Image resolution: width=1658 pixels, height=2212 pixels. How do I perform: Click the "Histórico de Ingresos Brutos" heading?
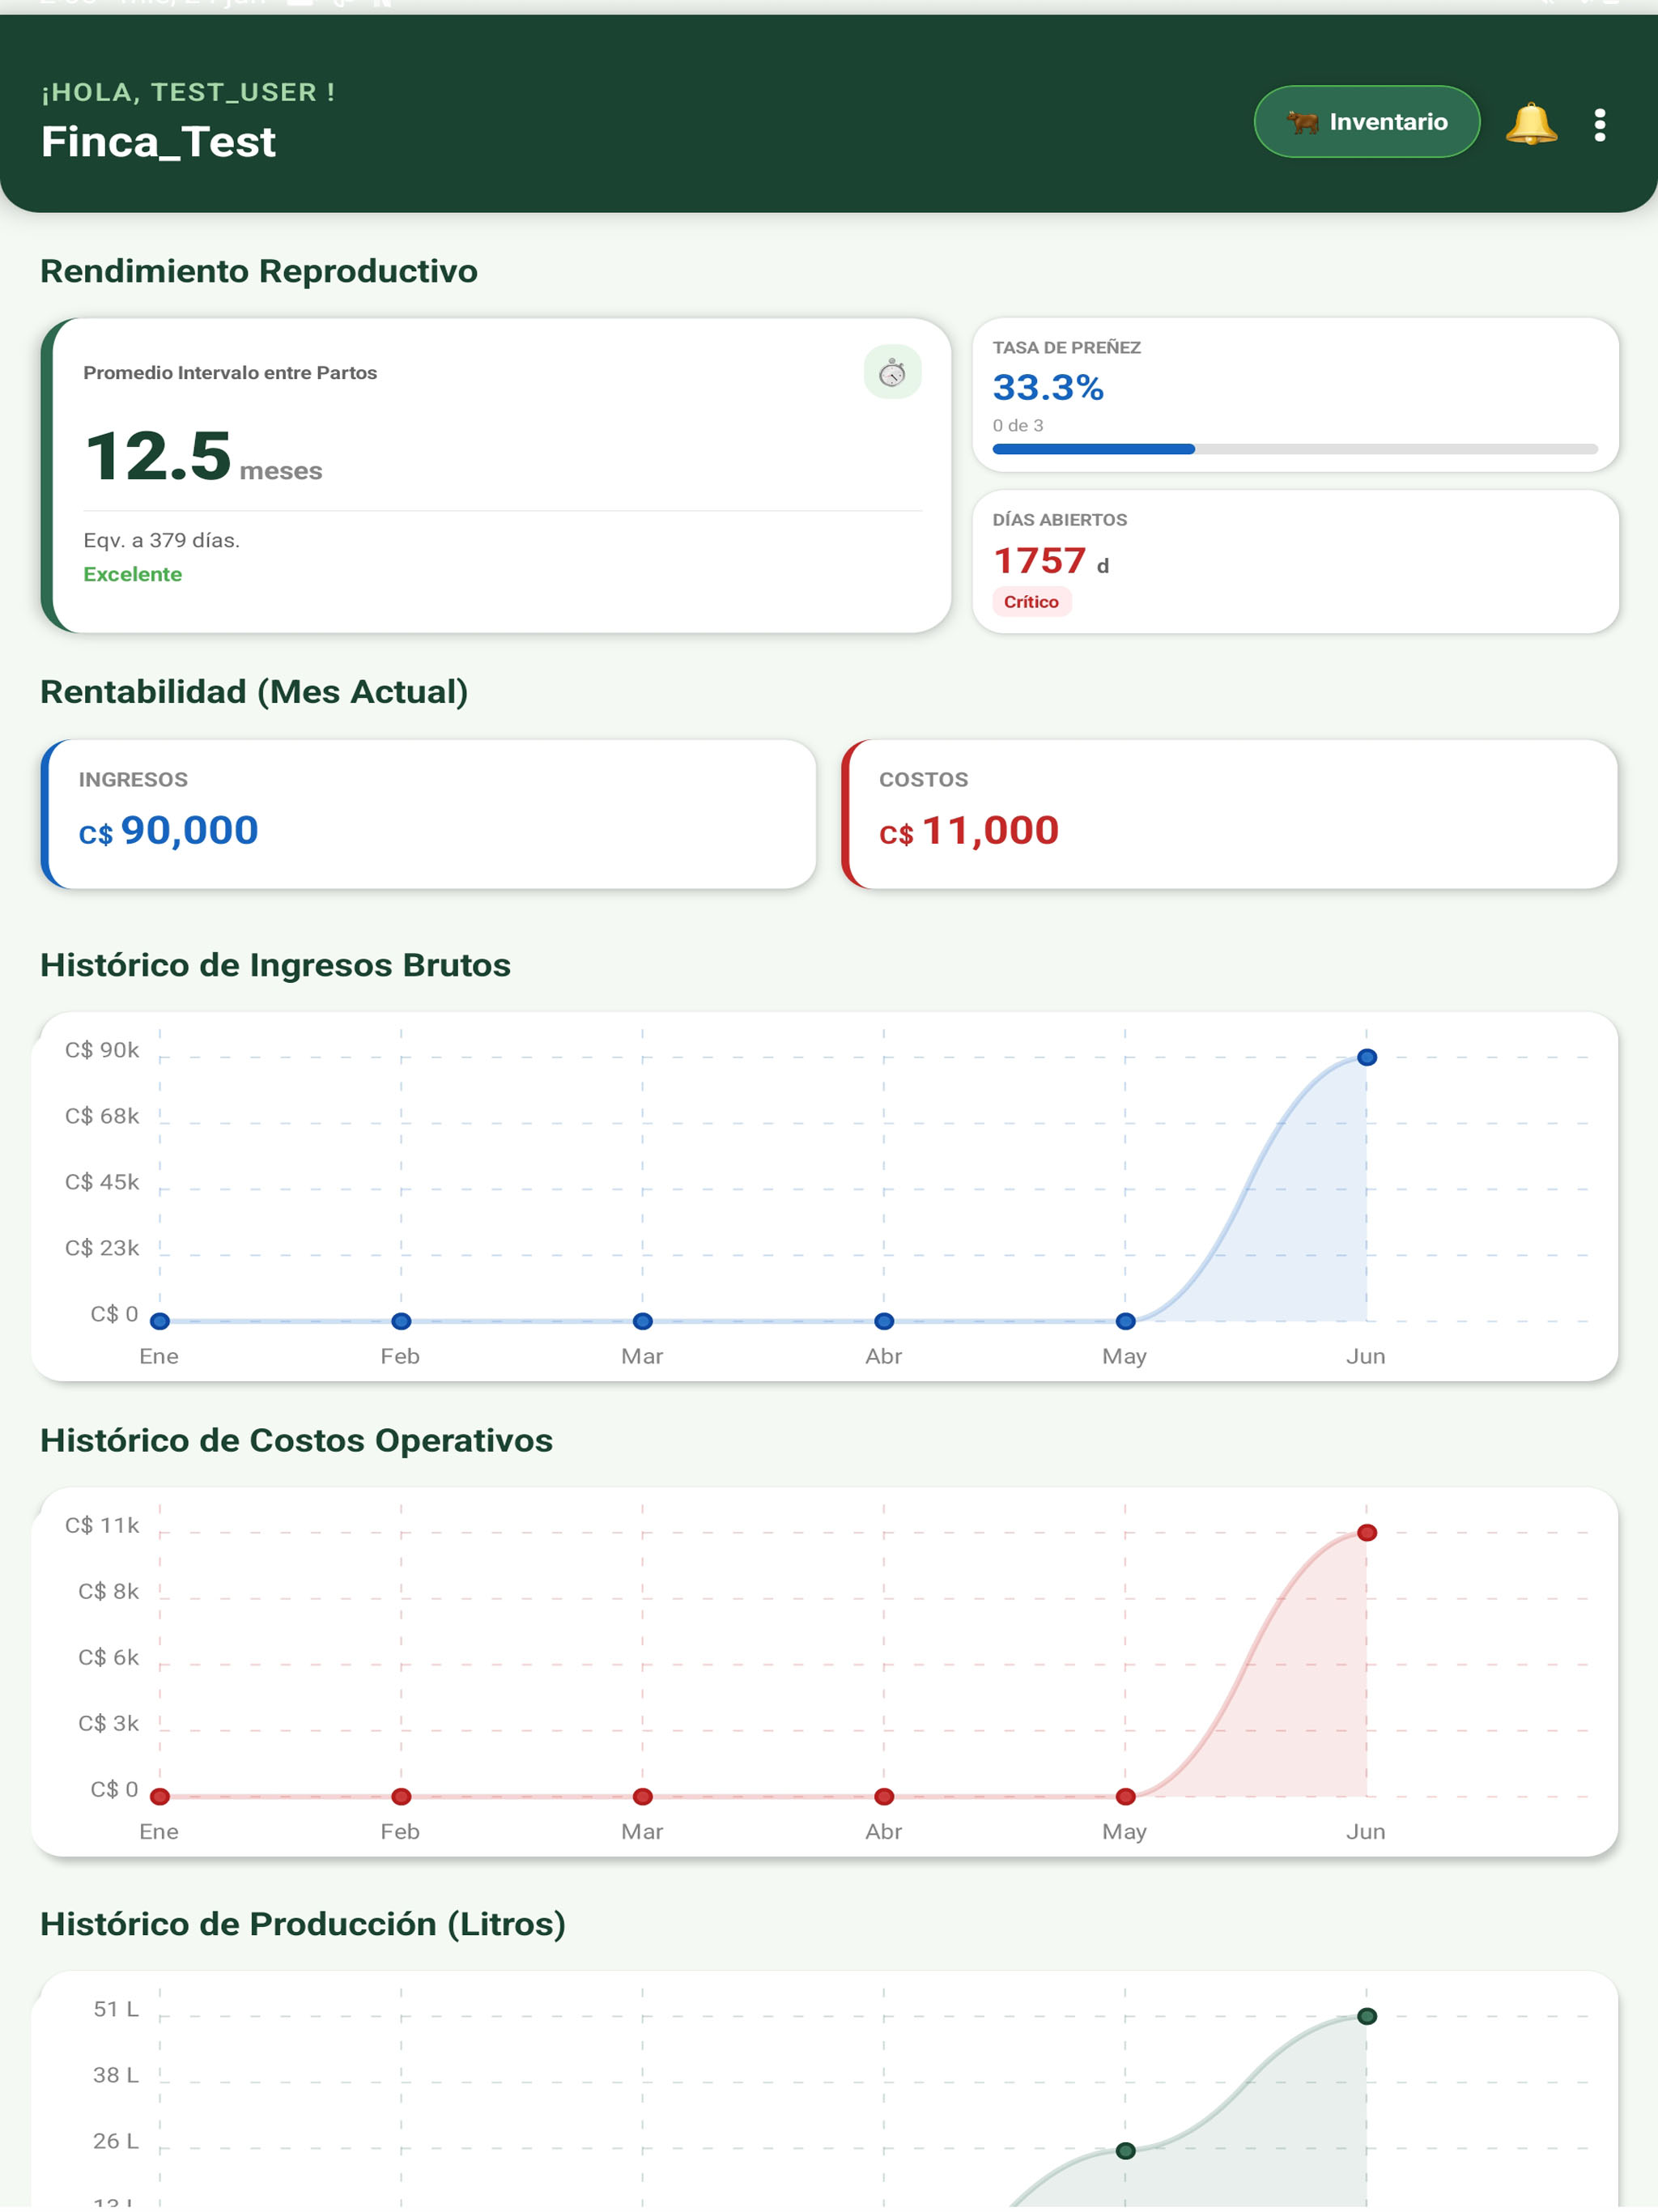coord(276,965)
